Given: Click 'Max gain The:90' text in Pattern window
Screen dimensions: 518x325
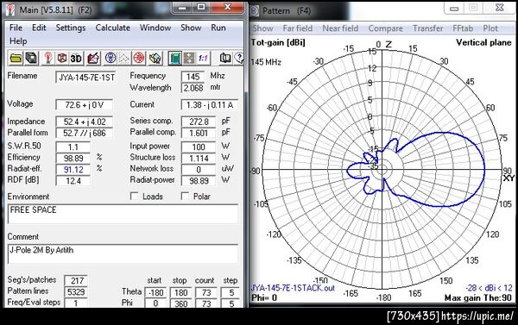Looking at the screenshot, I should pyautogui.click(x=477, y=298).
